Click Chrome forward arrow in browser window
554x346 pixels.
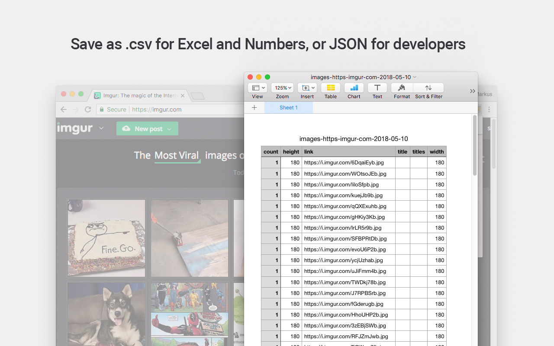76,109
